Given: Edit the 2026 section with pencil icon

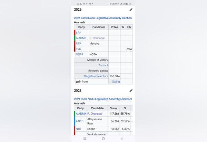Looking at the screenshot, I should [x=131, y=10].
